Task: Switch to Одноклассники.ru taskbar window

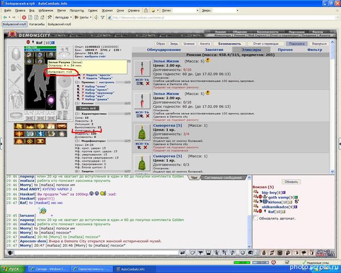Action: click(x=93, y=269)
